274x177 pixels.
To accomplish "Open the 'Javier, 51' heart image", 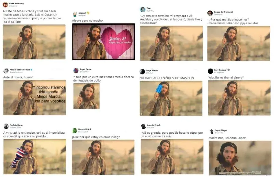I will (x=103, y=42).
